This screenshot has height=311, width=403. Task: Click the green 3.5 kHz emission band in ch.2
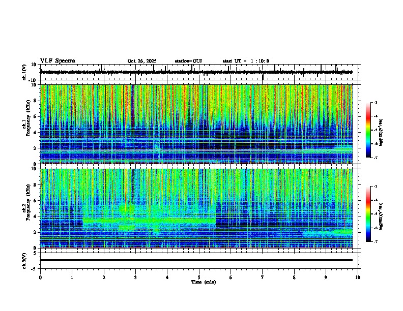tap(149, 220)
